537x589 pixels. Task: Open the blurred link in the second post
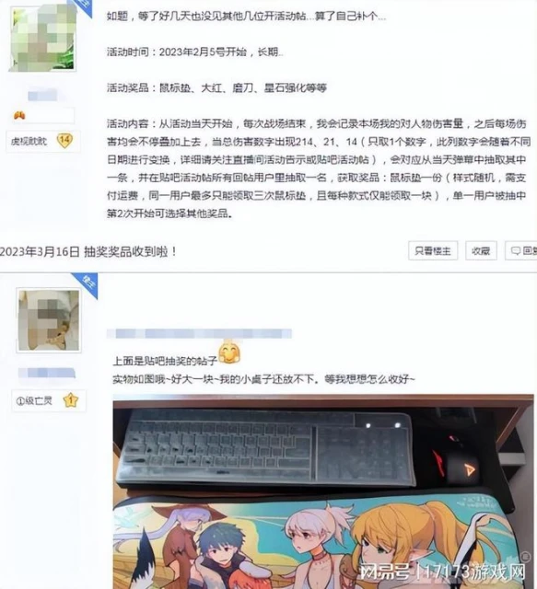pos(199,333)
